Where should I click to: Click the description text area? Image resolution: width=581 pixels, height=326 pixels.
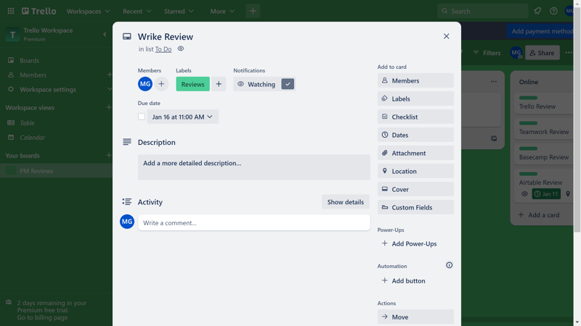[x=253, y=167]
